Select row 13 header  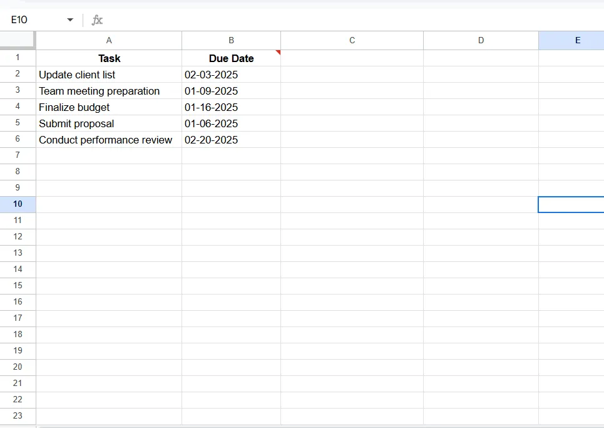point(18,253)
